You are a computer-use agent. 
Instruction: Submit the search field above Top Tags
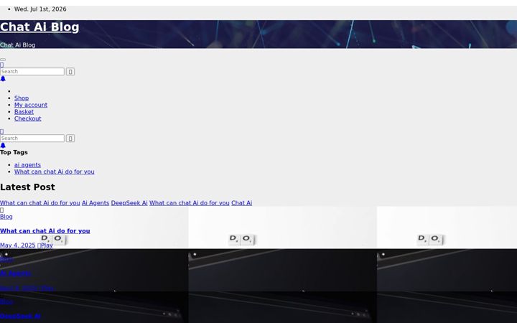coord(70,138)
